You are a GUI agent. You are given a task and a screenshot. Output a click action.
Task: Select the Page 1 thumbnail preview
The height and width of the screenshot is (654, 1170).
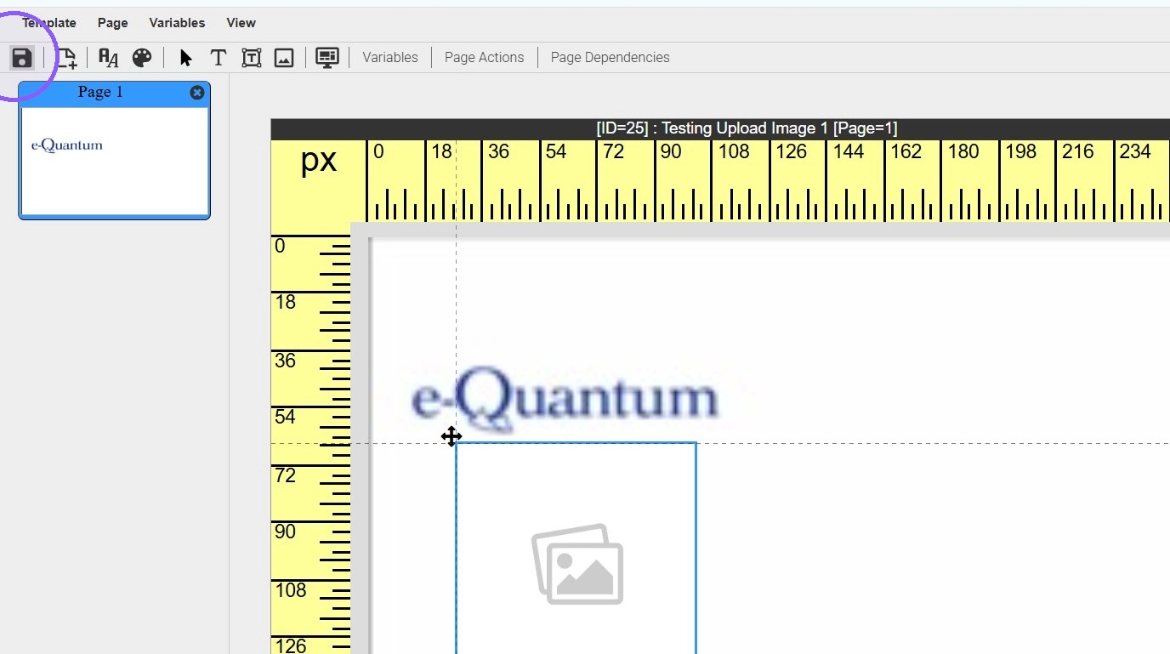(x=115, y=161)
